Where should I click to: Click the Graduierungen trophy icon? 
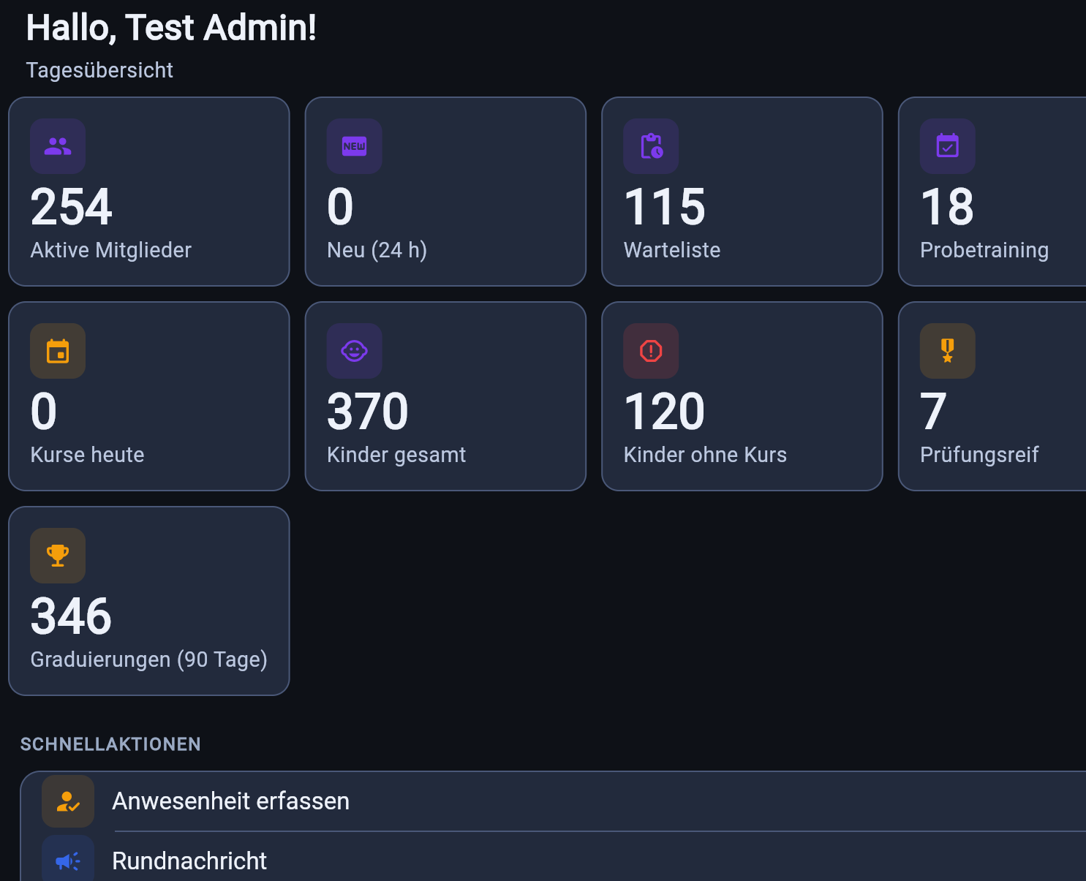pos(58,556)
